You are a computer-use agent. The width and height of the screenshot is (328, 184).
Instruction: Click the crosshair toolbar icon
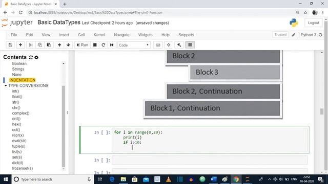[169, 45]
